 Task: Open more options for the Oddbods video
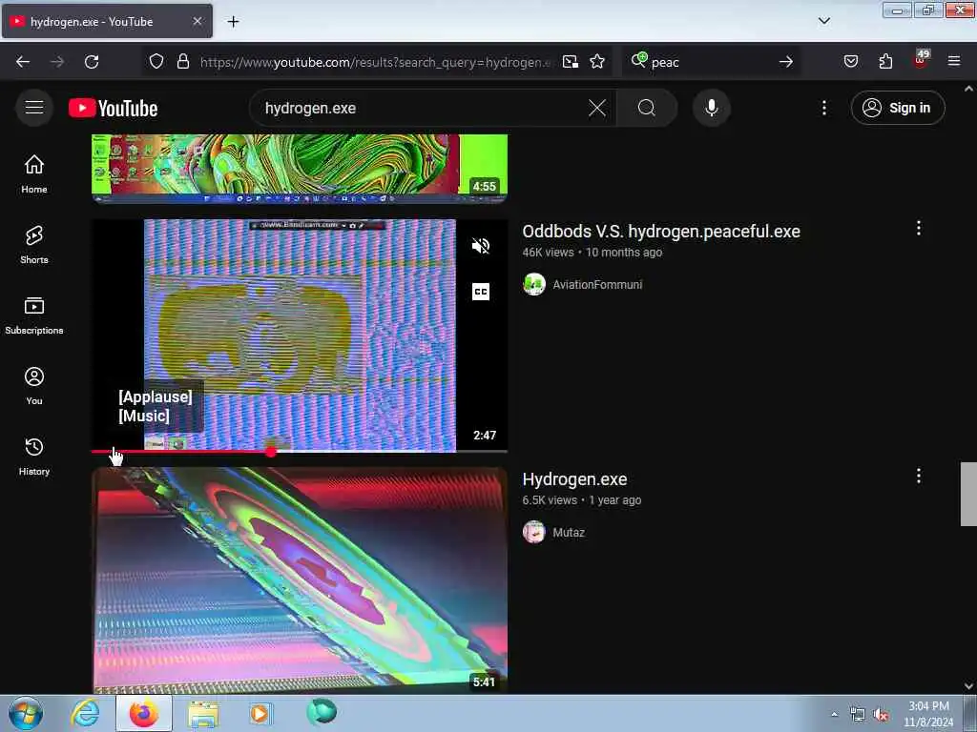tap(918, 228)
